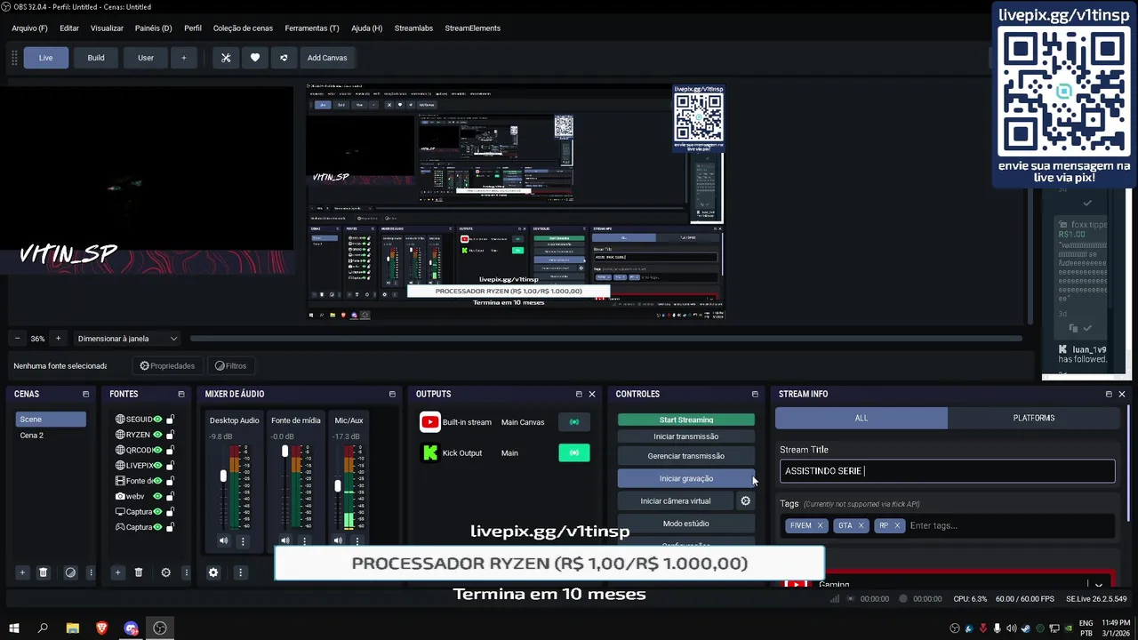Screen dimensions: 1138x640
Task: Expand the Gaming category dropdown chevron
Action: tap(1099, 585)
